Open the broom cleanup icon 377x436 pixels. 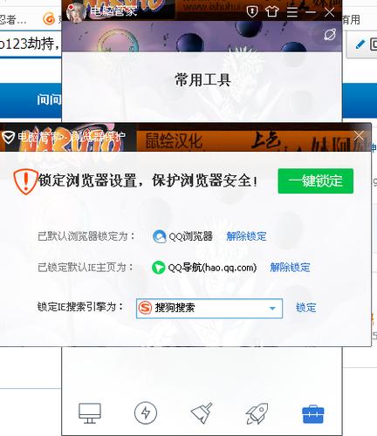(x=202, y=412)
